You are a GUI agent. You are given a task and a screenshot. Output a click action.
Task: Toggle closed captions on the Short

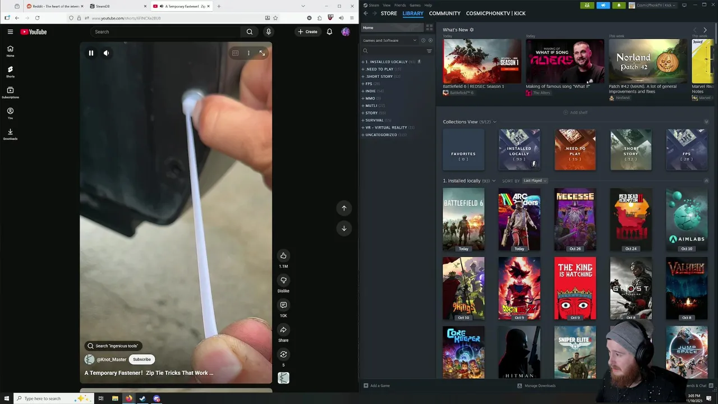[236, 53]
